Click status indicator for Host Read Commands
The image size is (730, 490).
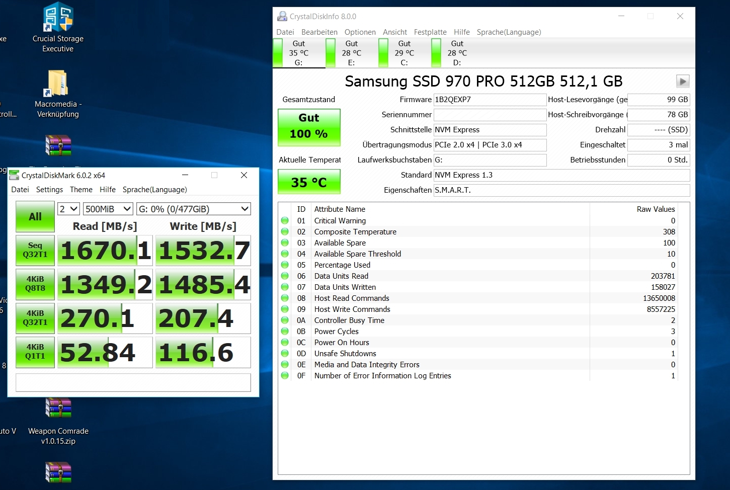[x=285, y=298]
